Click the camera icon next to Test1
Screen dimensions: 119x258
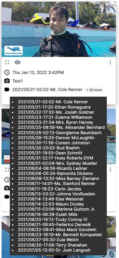click(x=7, y=81)
